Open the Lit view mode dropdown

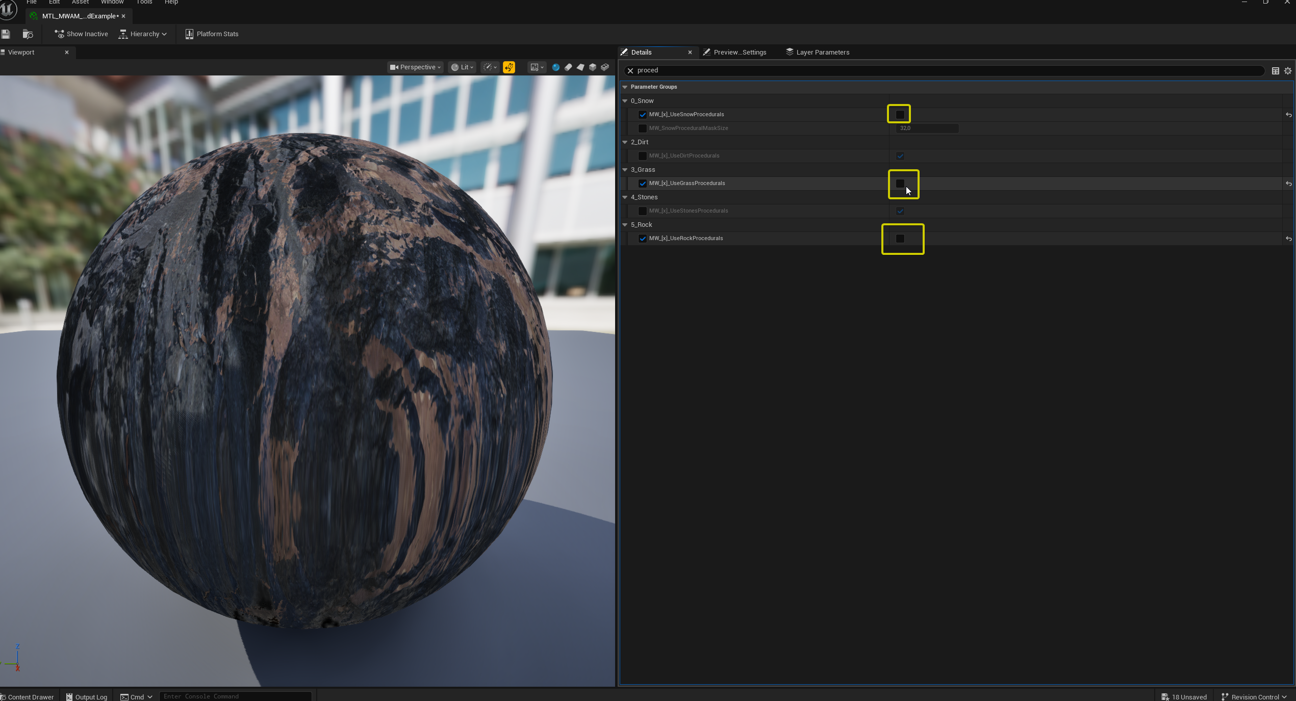point(463,67)
